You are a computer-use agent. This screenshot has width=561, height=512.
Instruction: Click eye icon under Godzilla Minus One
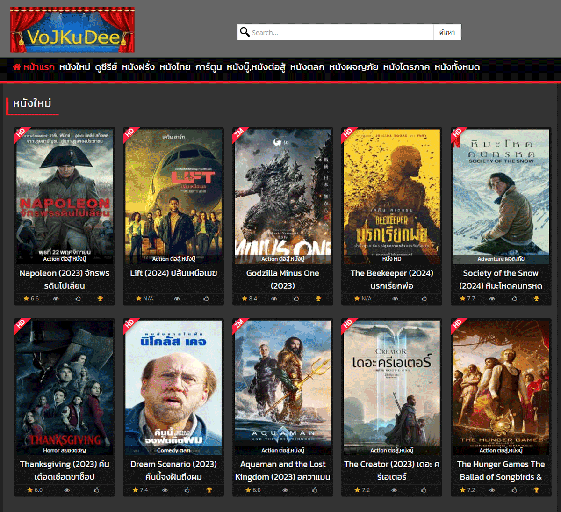pyautogui.click(x=274, y=299)
